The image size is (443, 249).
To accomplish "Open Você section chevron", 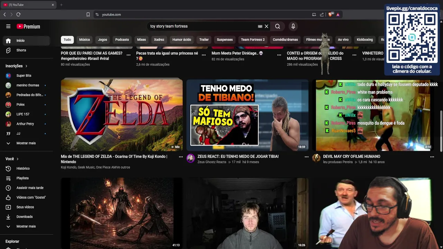I will pyautogui.click(x=17, y=159).
